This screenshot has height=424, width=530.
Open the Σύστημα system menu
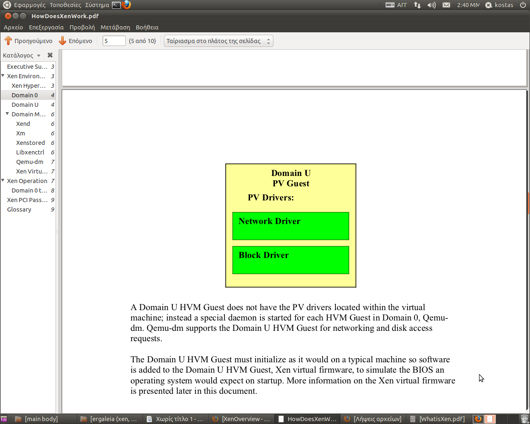[x=97, y=5]
